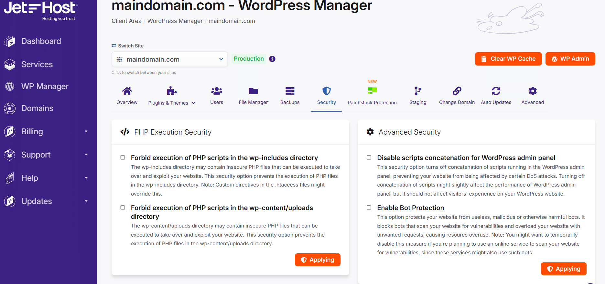
Task: Click the WordPress icon beside WP Manager
Action: (x=10, y=86)
